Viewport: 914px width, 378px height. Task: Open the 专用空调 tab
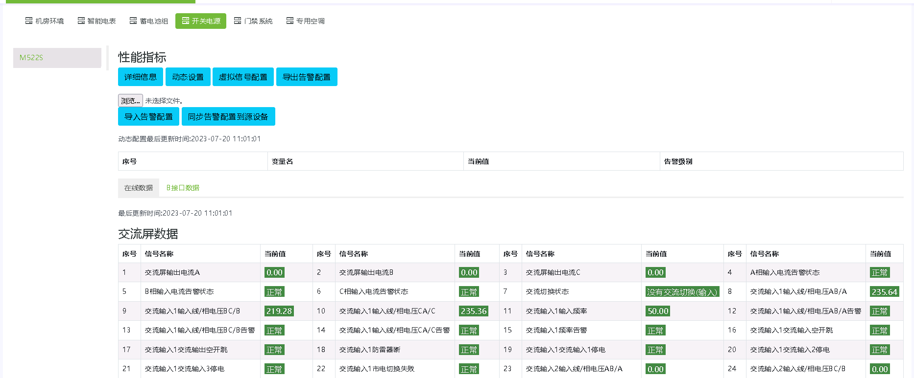306,21
